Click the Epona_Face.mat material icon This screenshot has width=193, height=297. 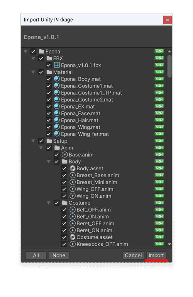pyautogui.click(x=57, y=113)
